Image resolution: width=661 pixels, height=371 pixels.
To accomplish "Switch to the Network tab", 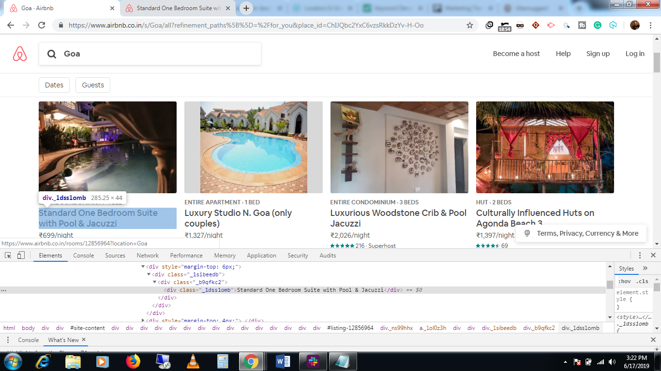I will tap(148, 256).
